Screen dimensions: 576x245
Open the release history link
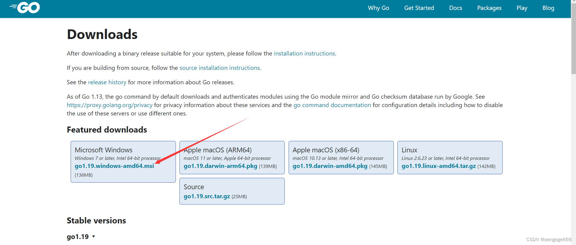pyautogui.click(x=107, y=82)
